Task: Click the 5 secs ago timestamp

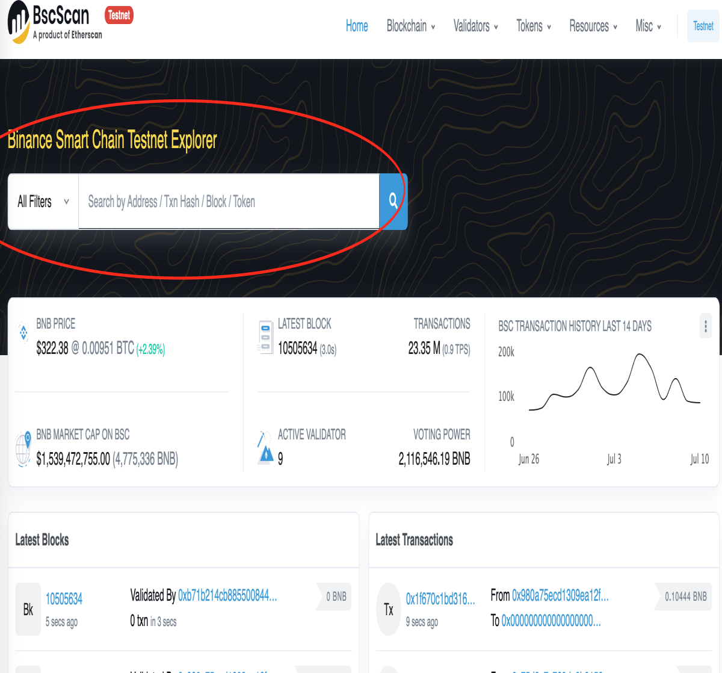Action: click(61, 622)
